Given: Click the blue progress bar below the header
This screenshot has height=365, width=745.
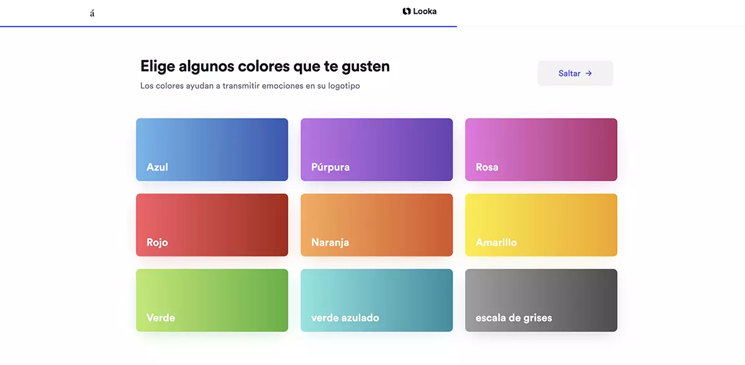Looking at the screenshot, I should pos(228,26).
